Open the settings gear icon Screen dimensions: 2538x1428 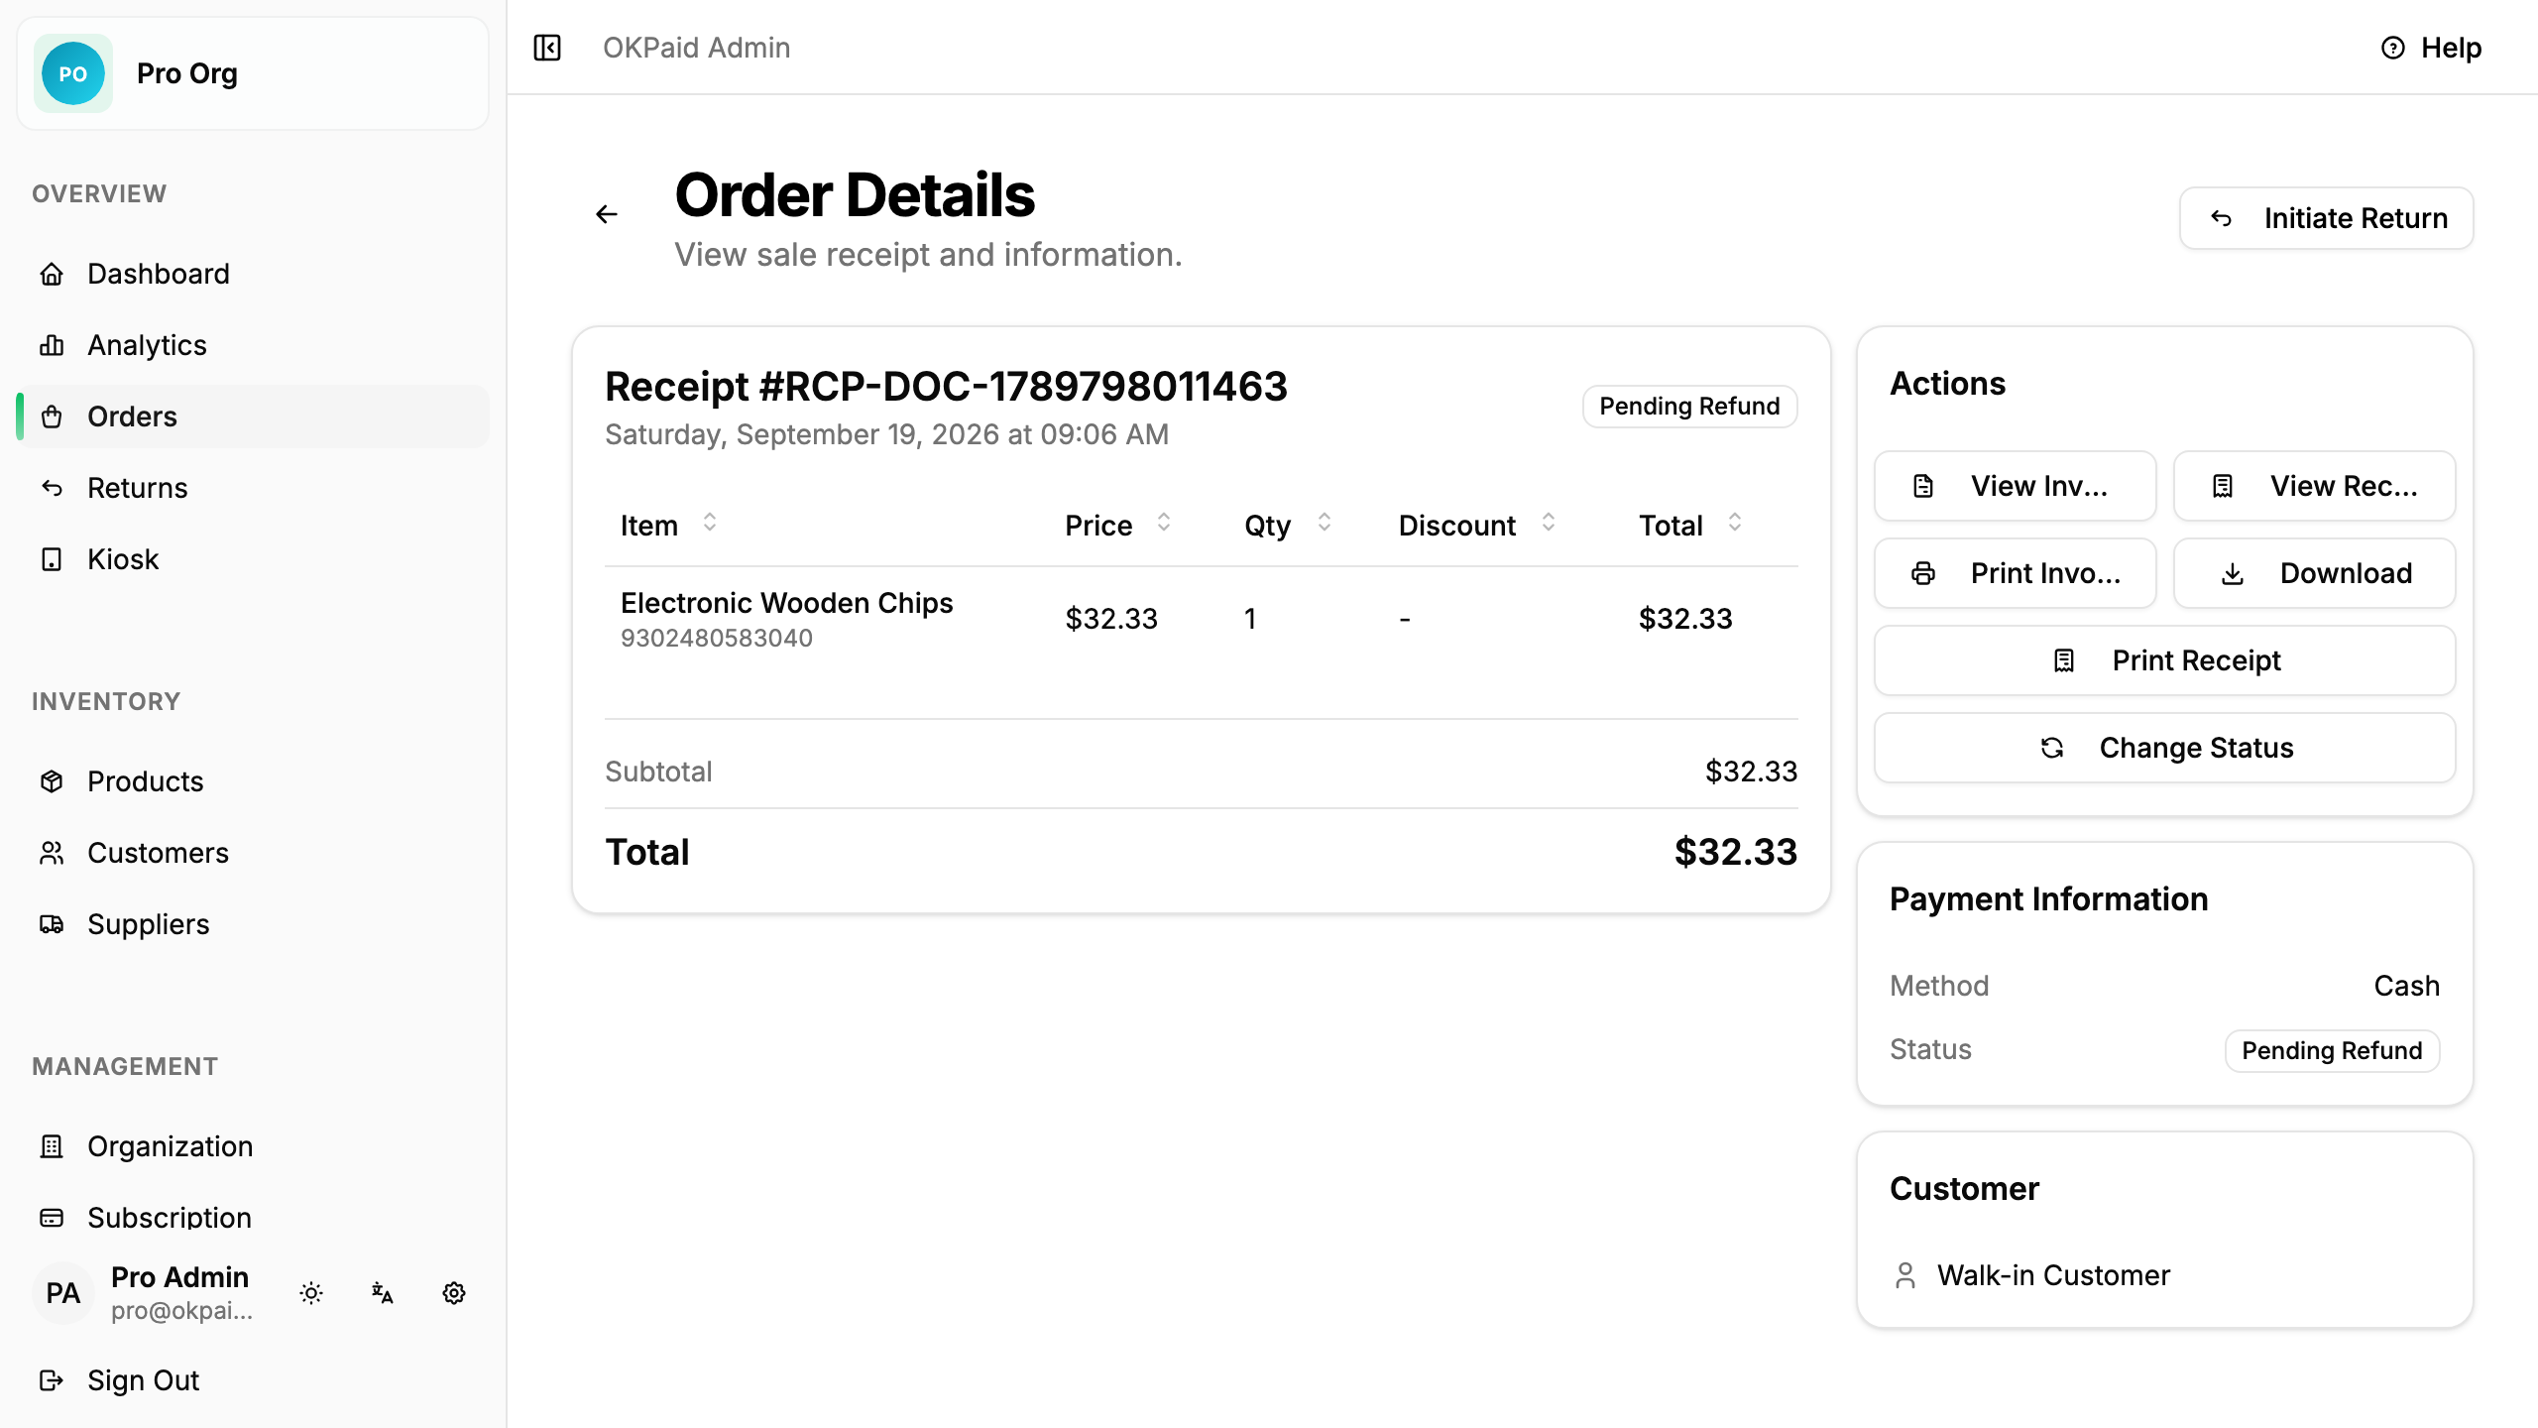pos(454,1293)
